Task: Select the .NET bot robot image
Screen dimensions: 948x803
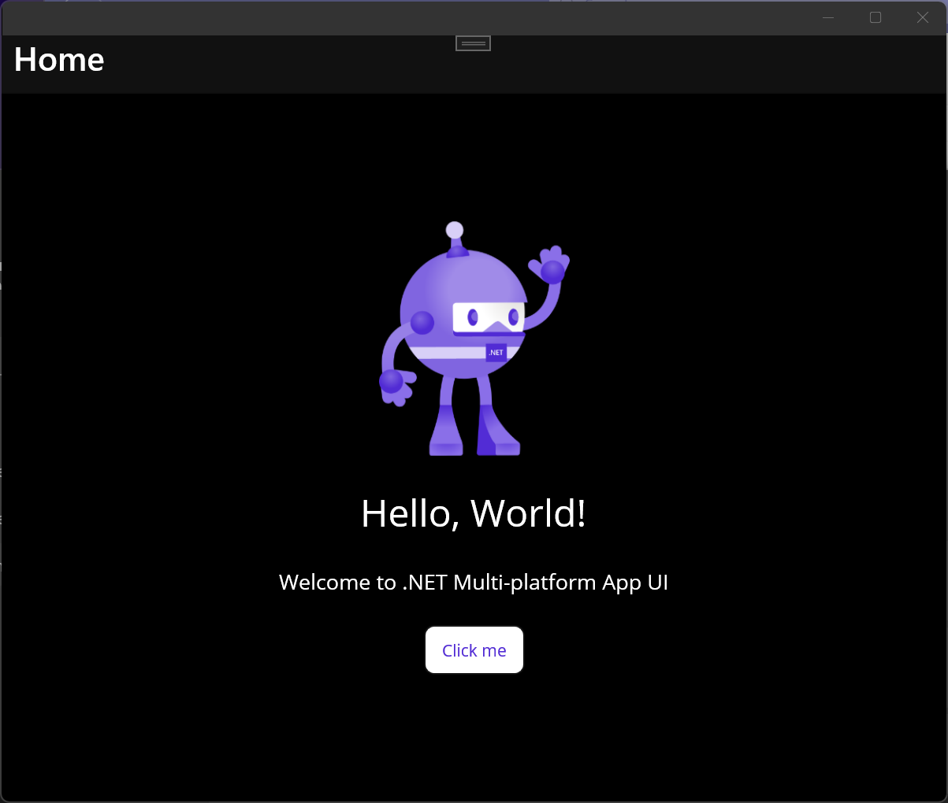Action: tap(474, 339)
